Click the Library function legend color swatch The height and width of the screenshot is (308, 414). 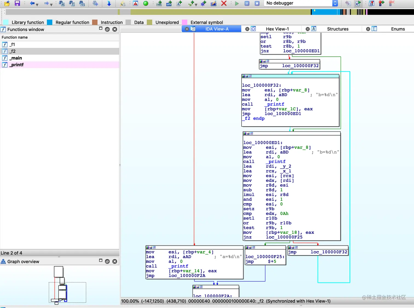(x=5, y=22)
